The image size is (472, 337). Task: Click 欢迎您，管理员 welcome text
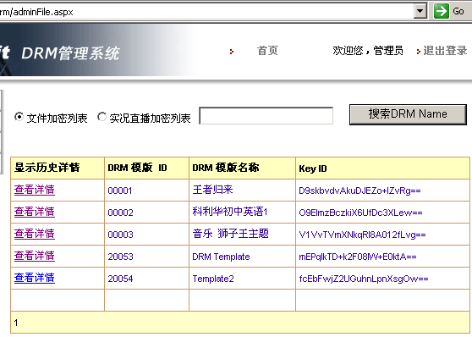pos(368,51)
